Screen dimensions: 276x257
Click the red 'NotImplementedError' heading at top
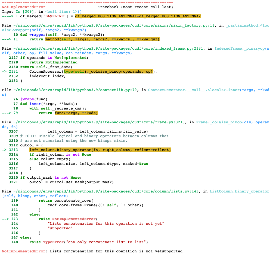pyautogui.click(x=24, y=7)
